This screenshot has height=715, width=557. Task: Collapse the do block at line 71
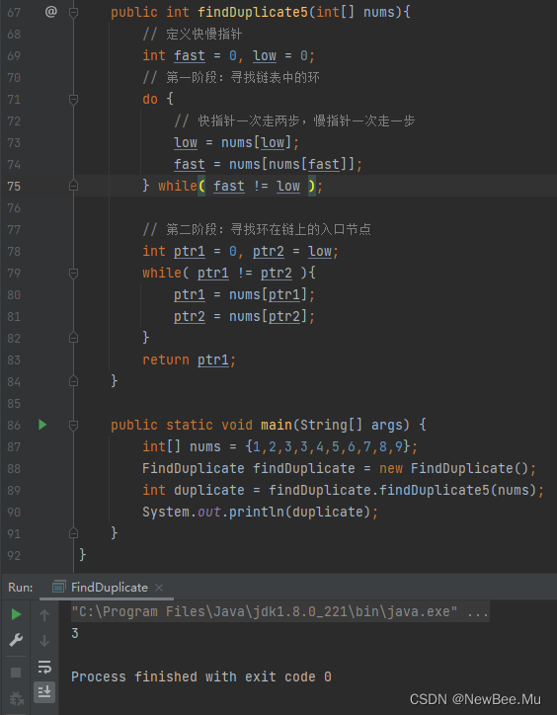point(73,99)
